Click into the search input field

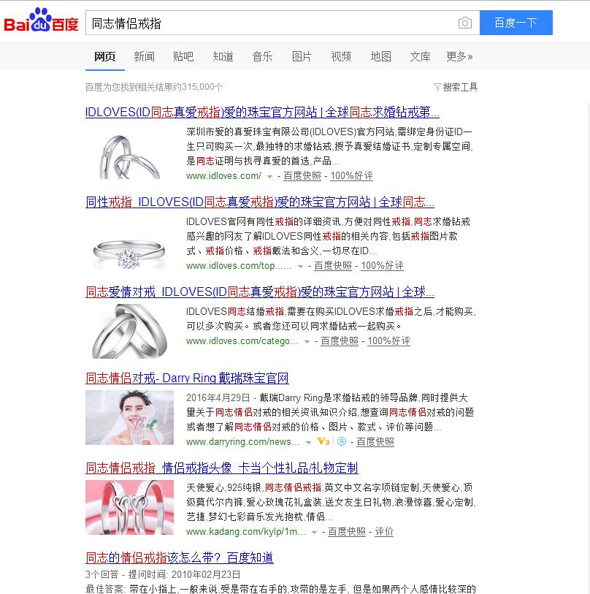tap(271, 23)
